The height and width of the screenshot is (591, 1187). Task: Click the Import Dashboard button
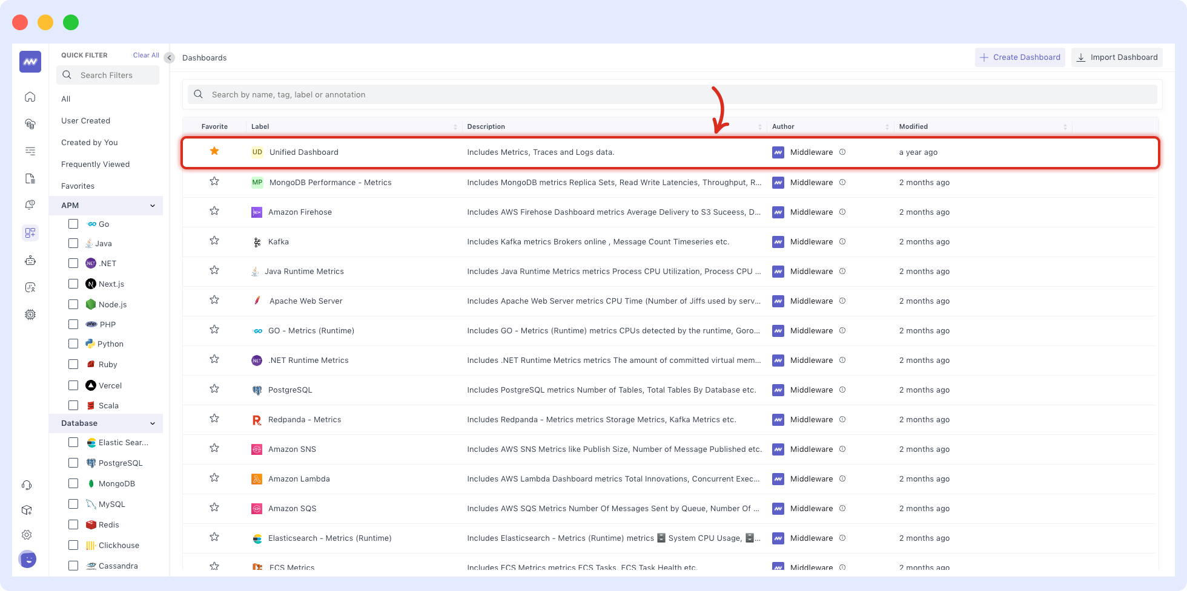click(x=1116, y=57)
